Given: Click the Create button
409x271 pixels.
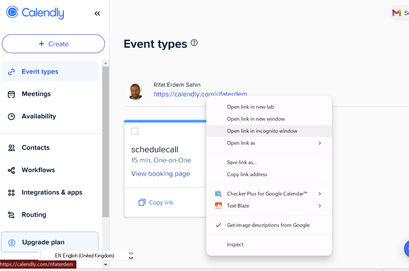Looking at the screenshot, I should [x=53, y=44].
